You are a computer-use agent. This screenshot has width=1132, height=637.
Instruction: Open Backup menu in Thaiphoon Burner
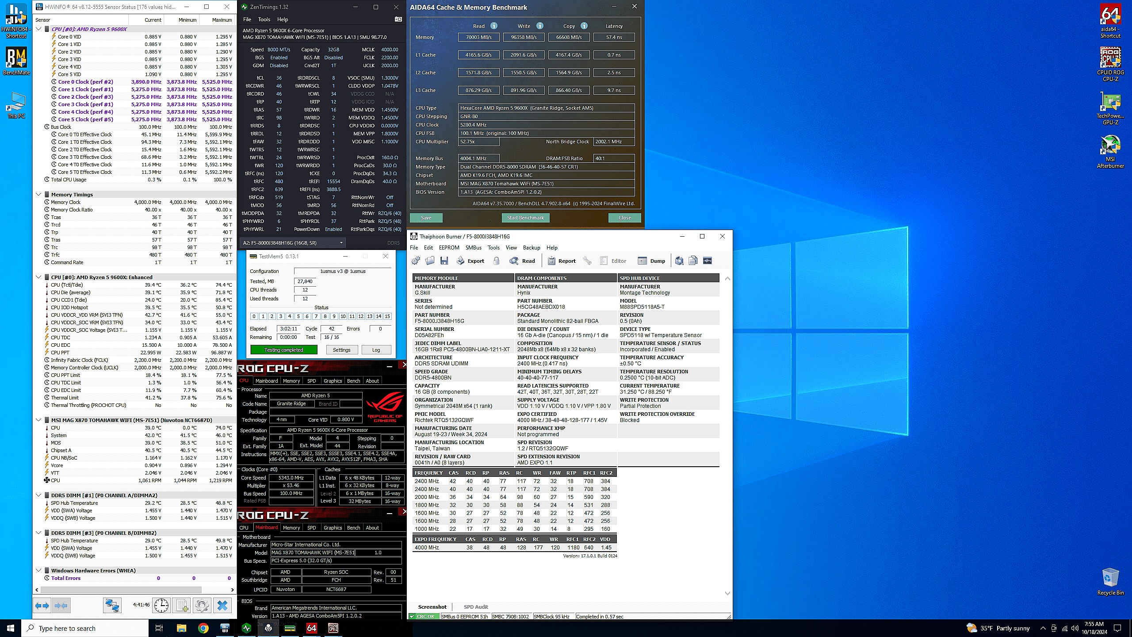click(532, 248)
